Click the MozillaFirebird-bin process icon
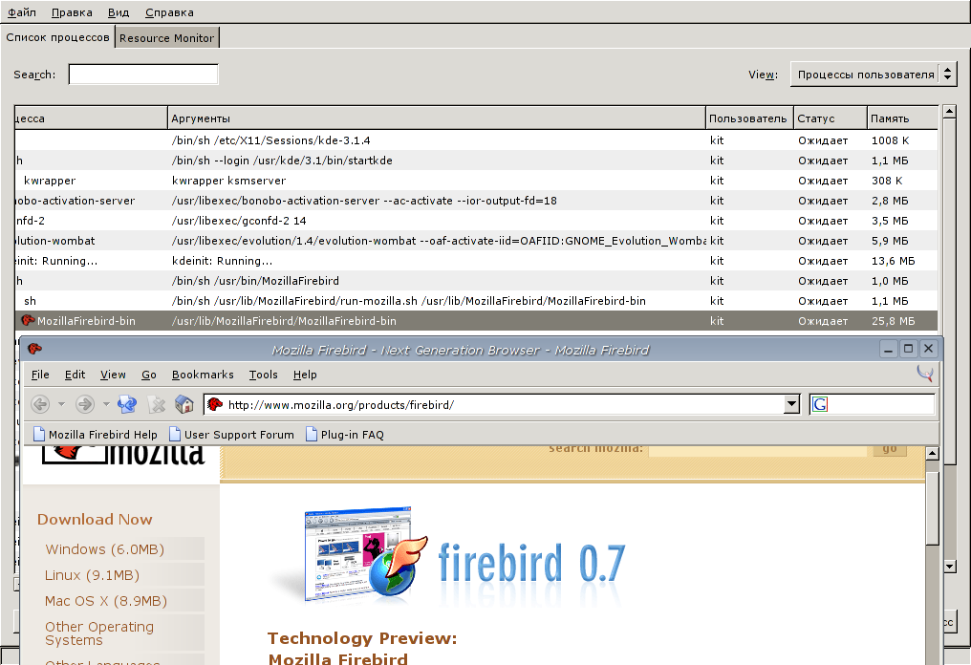Screen dimensions: 971x665 click(x=28, y=320)
